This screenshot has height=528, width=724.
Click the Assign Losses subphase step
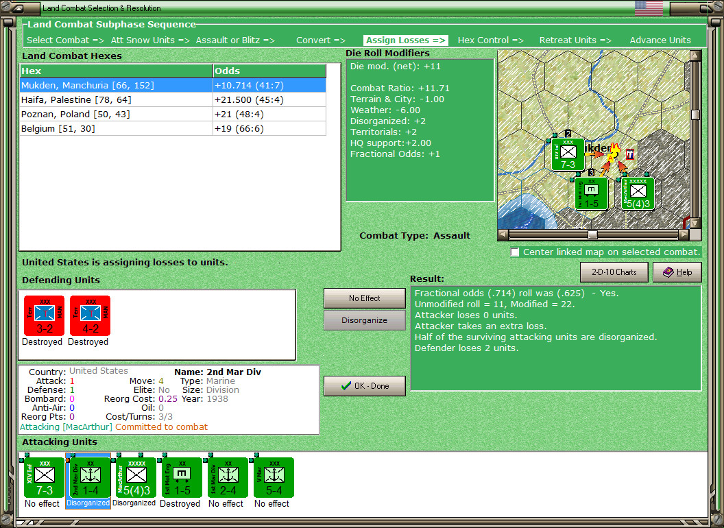point(406,40)
